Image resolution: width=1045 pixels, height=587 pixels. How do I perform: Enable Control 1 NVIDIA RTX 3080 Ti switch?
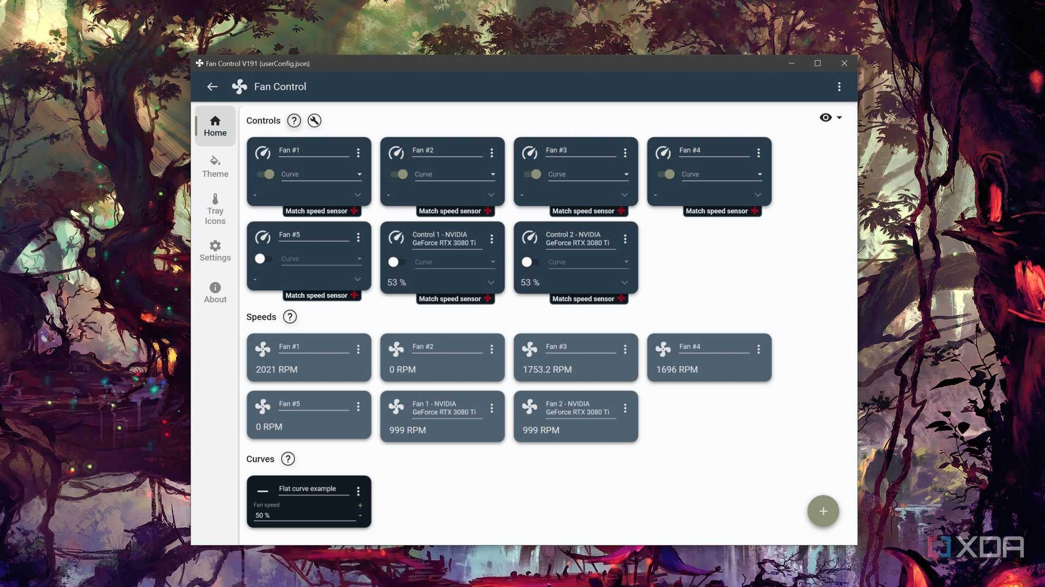pos(397,262)
